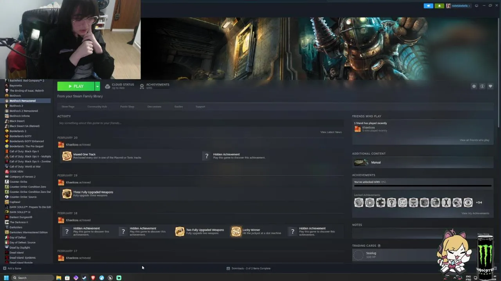The image size is (501, 281).
Task: Select BioShock Infinite in library list
Action: pos(20,116)
